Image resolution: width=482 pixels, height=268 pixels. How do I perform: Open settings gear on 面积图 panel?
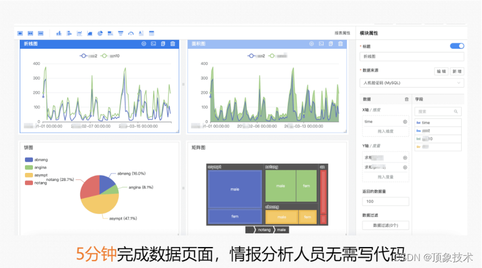click(311, 44)
